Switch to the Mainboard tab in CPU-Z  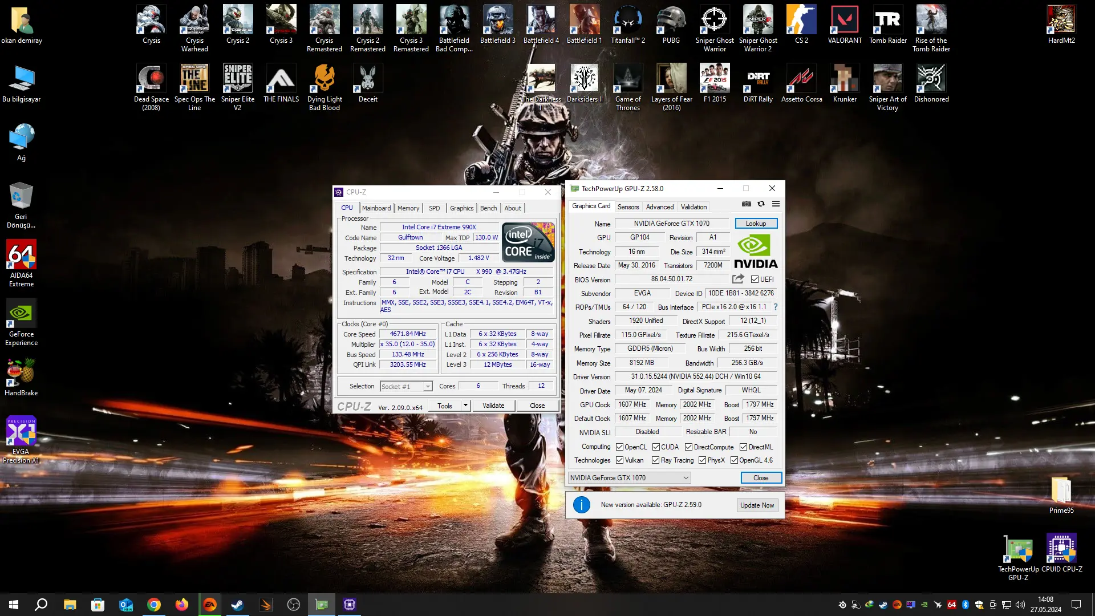click(376, 208)
